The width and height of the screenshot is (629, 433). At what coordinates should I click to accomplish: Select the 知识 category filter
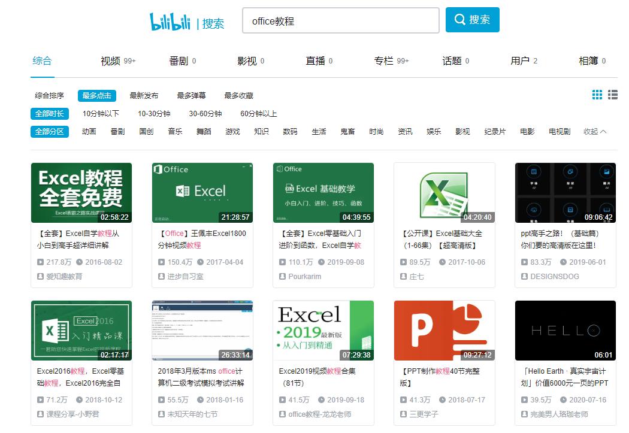point(261,131)
